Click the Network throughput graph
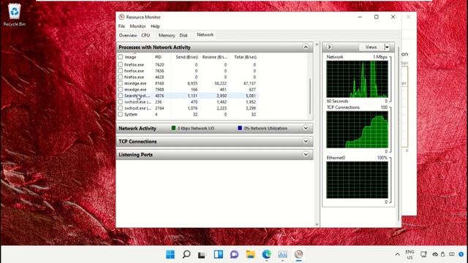Image resolution: width=468 pixels, height=263 pixels. (357, 79)
